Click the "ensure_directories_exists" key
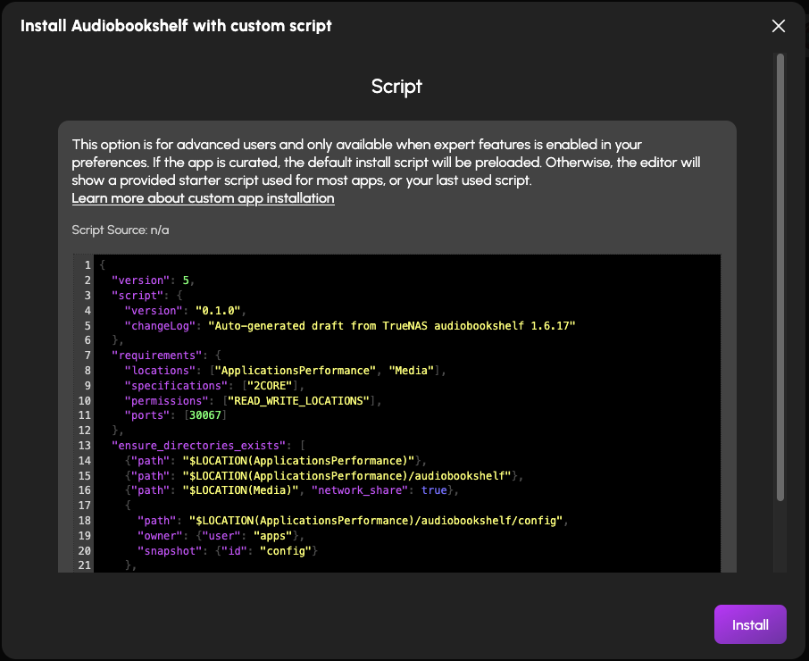This screenshot has height=661, width=809. click(x=198, y=446)
